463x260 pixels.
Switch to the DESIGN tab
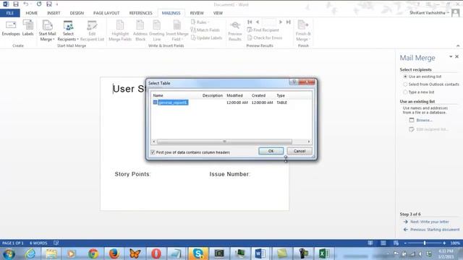77,13
